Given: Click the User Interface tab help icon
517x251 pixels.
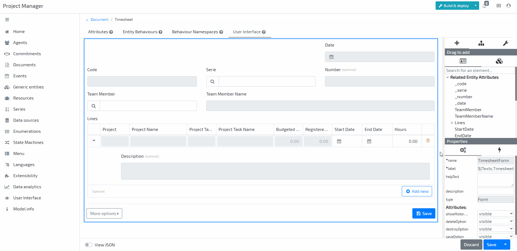Looking at the screenshot, I should (x=264, y=32).
